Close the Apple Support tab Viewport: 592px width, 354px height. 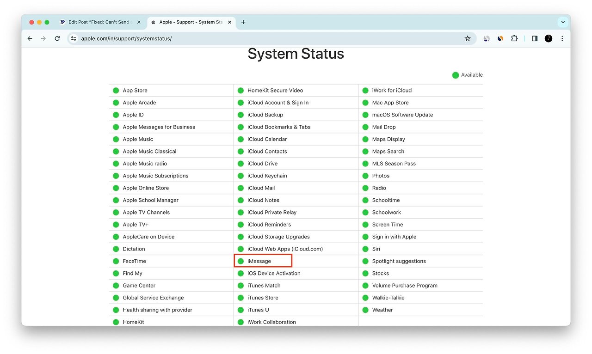(230, 22)
